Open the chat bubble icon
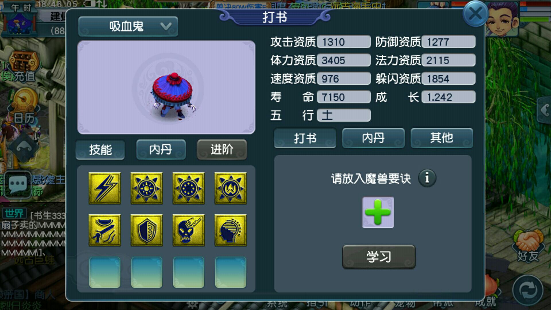551x310 pixels. point(18,184)
